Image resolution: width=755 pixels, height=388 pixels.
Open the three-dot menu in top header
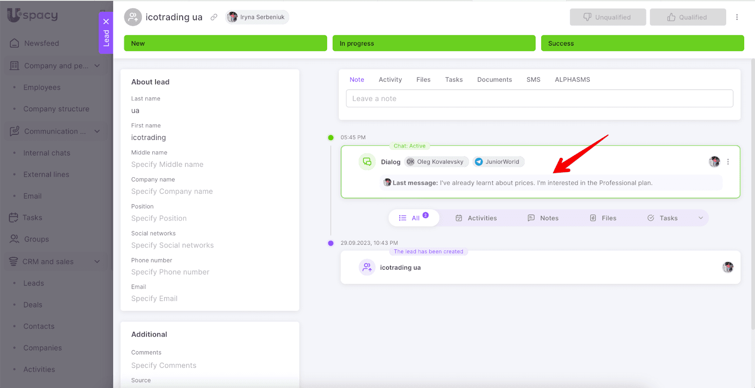click(737, 17)
